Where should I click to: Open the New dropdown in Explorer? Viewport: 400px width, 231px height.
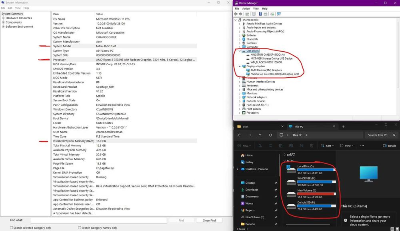(x=244, y=146)
